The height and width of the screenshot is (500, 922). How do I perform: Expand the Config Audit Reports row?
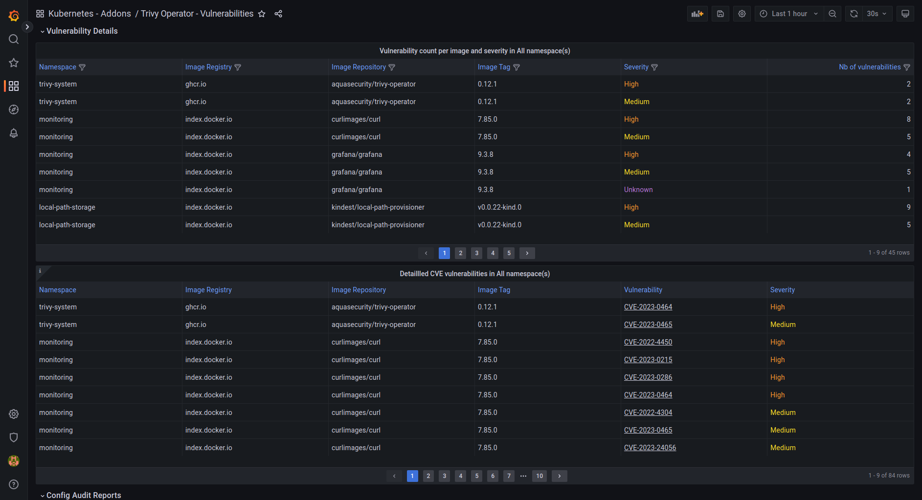tap(81, 495)
